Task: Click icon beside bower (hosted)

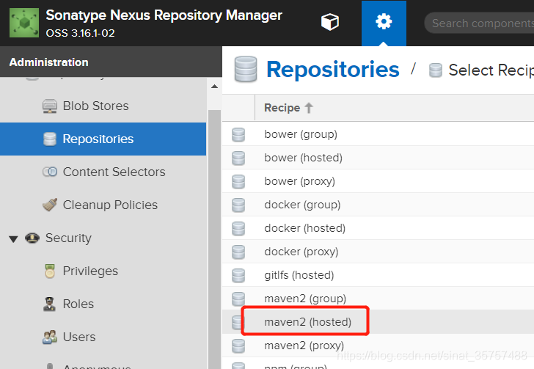Action: pyautogui.click(x=238, y=158)
